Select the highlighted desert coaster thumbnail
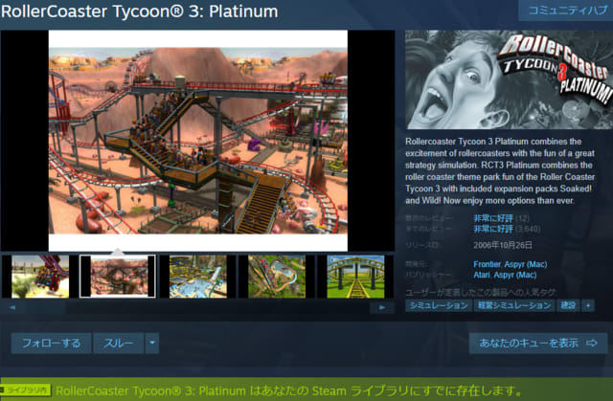 [118, 277]
